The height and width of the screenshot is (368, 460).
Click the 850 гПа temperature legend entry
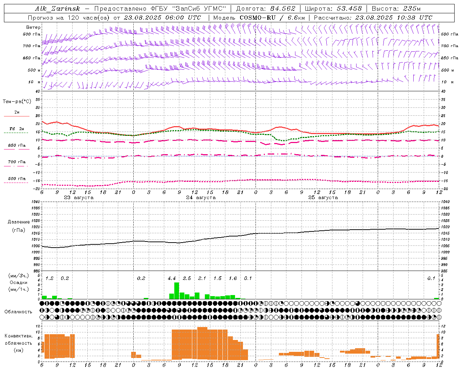pos(17,145)
